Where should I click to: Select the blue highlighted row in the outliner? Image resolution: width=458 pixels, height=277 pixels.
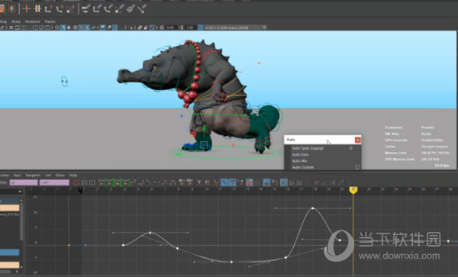pyautogui.click(x=10, y=252)
